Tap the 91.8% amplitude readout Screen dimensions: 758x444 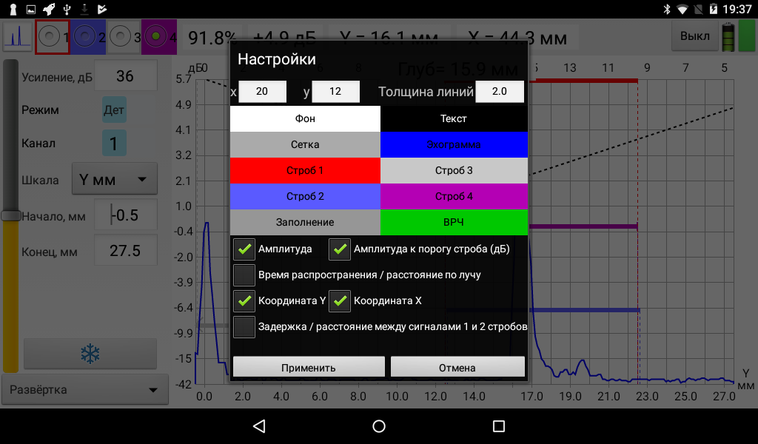coord(212,37)
